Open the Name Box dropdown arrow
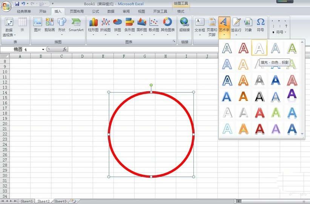310x204 pixels. (43, 49)
